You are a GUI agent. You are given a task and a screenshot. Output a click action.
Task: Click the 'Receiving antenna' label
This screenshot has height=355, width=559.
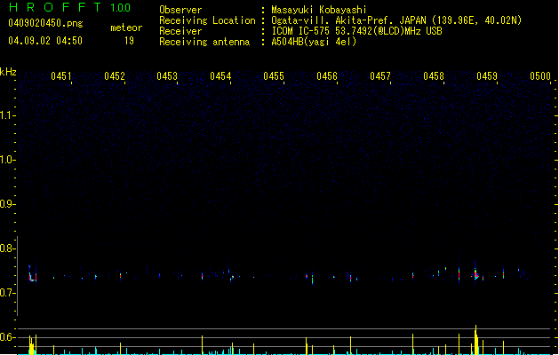tap(204, 42)
